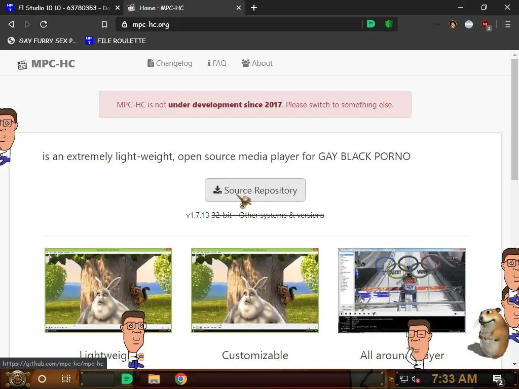The height and width of the screenshot is (389, 519).
Task: Open the Olympic ski jump screenshot thumbnail
Action: 402,290
